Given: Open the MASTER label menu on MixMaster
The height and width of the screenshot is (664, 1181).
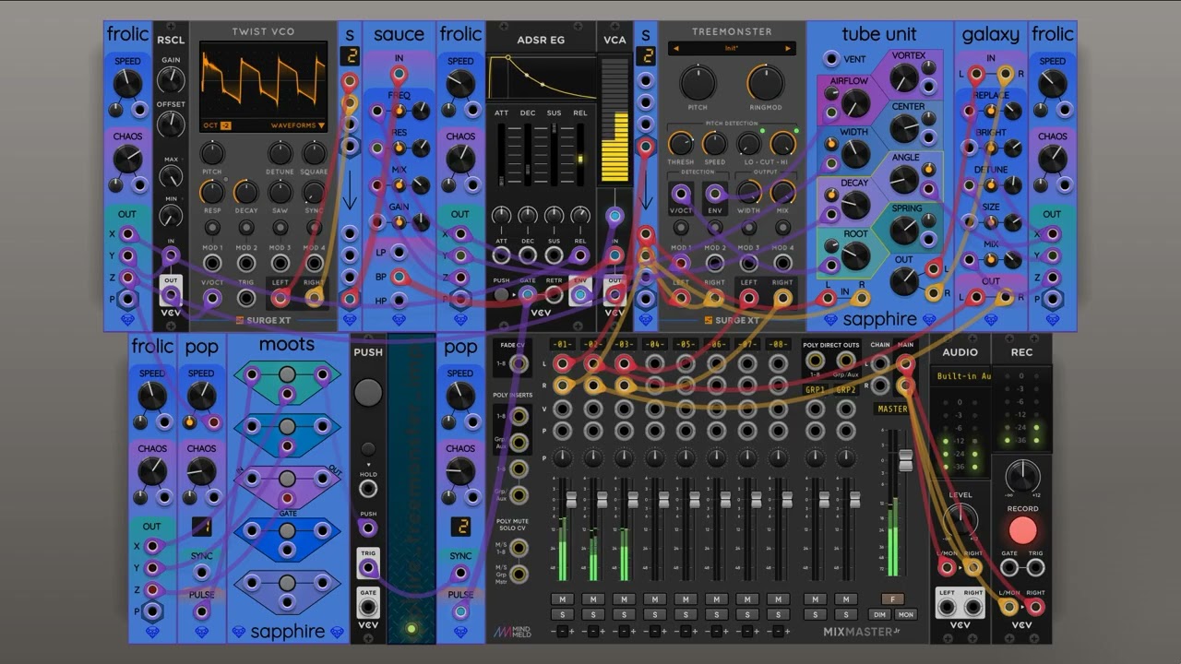Looking at the screenshot, I should point(892,409).
